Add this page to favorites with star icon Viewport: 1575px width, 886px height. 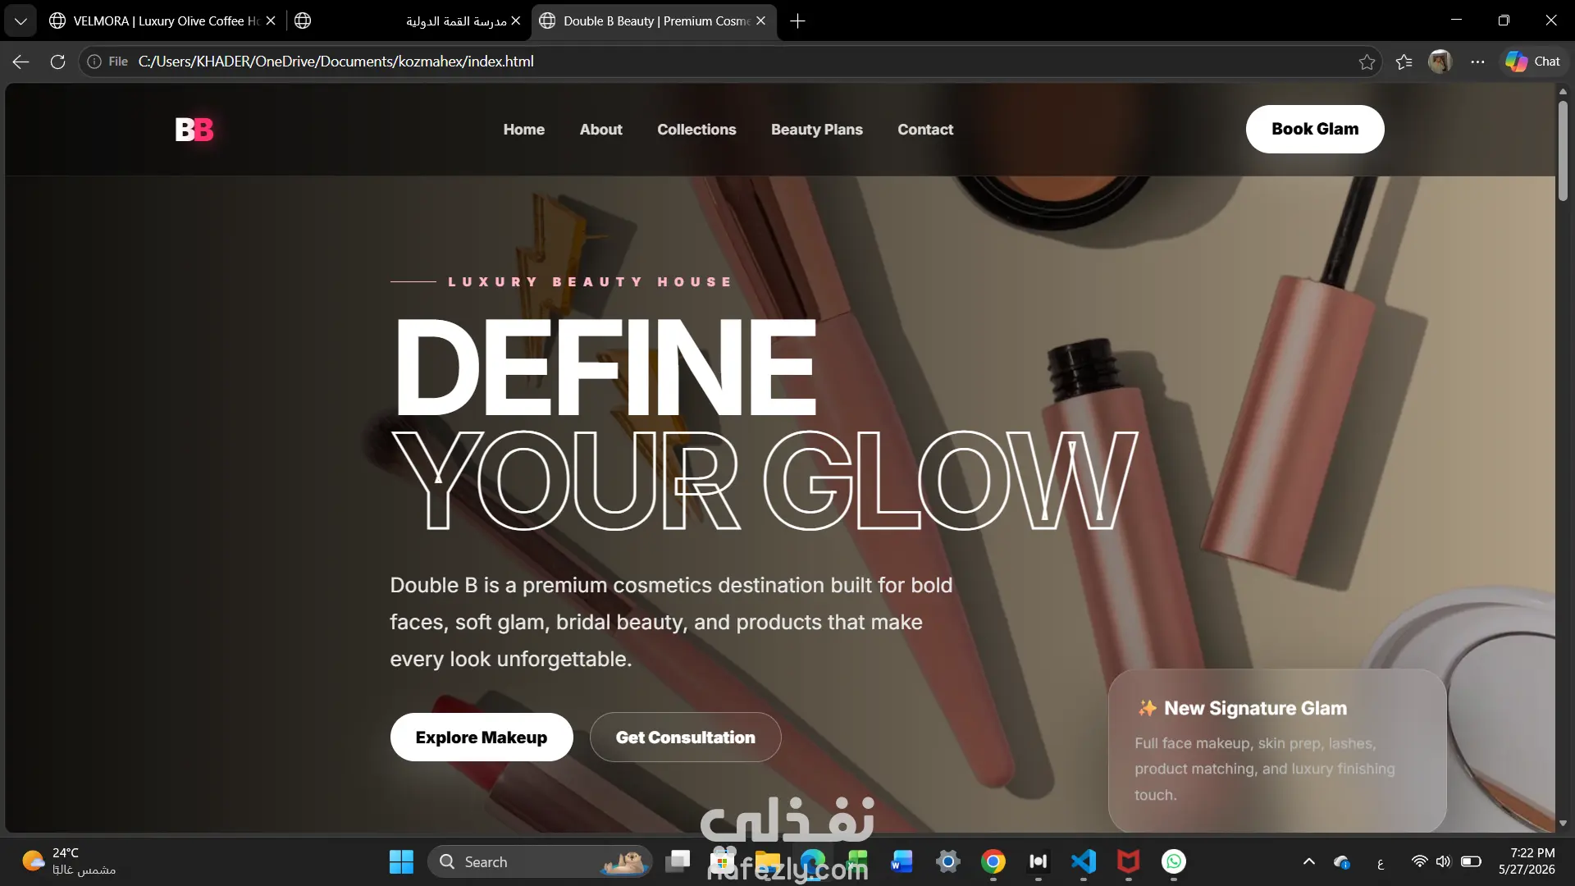click(x=1367, y=62)
